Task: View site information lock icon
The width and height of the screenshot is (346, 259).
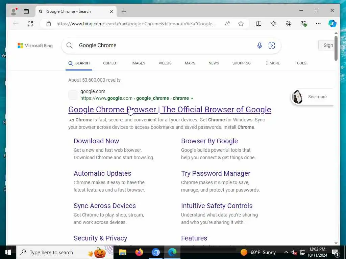Action: pyautogui.click(x=49, y=24)
